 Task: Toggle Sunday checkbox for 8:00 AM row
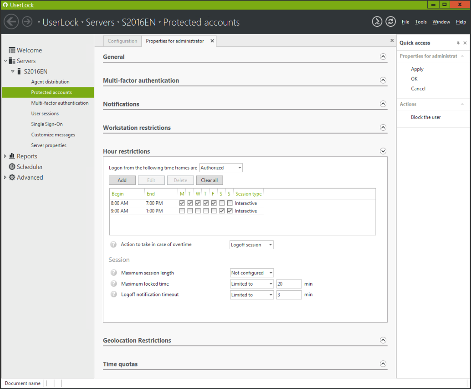230,203
